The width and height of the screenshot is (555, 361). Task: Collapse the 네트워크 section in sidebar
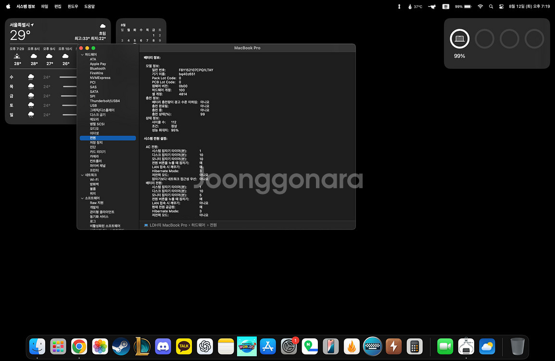[82, 175]
